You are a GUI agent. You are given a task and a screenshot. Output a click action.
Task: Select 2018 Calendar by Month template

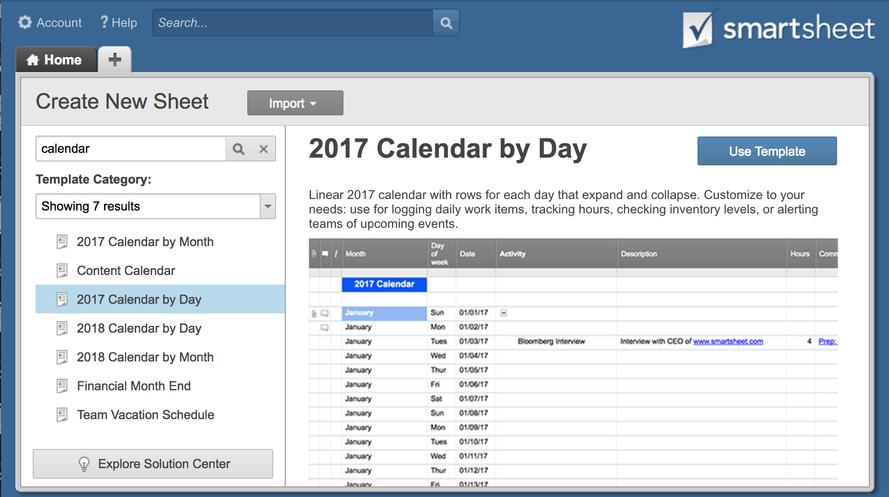click(x=145, y=357)
